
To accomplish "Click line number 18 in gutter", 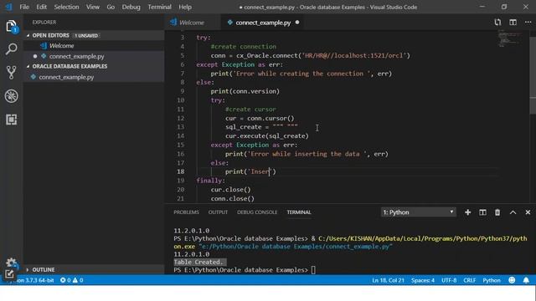I will pyautogui.click(x=181, y=171).
